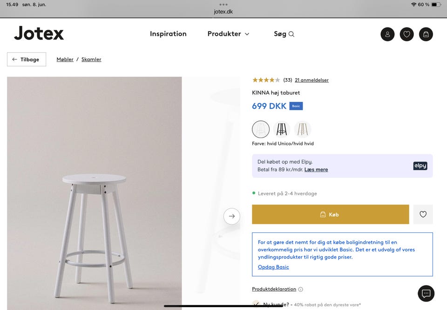Show next product image arrow
This screenshot has width=447, height=310.
click(x=231, y=216)
